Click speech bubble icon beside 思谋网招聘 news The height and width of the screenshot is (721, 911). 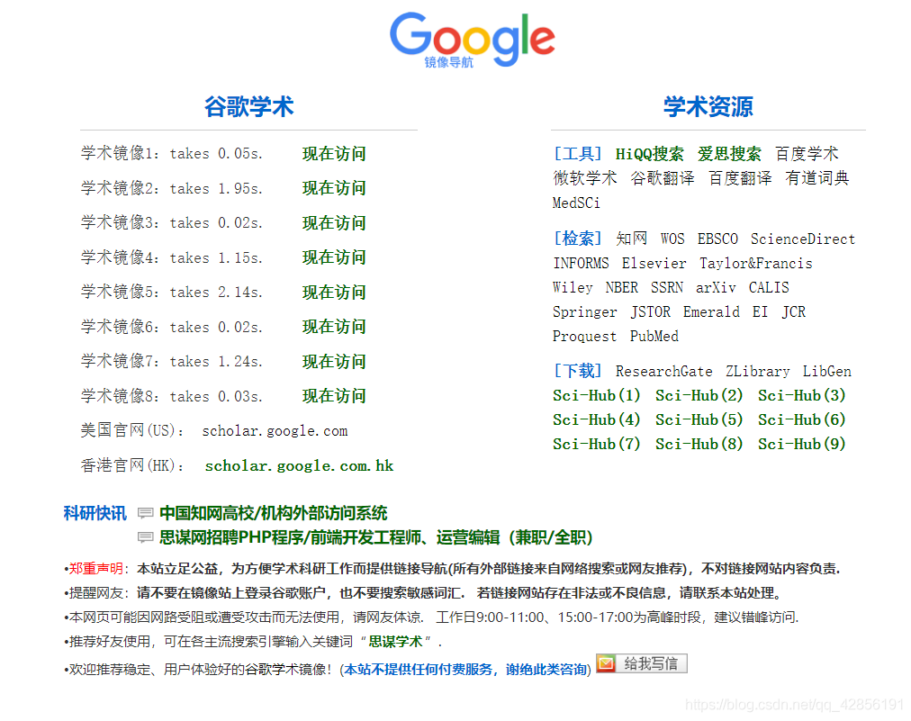point(145,537)
